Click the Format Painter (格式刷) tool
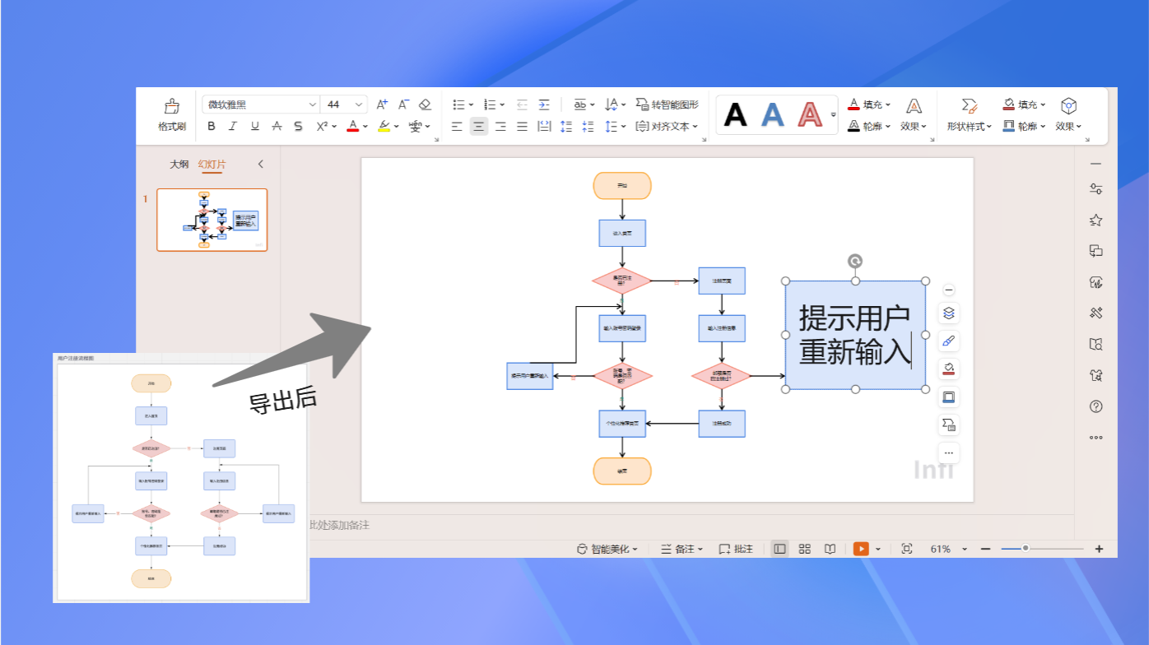1149x645 pixels. tap(172, 115)
